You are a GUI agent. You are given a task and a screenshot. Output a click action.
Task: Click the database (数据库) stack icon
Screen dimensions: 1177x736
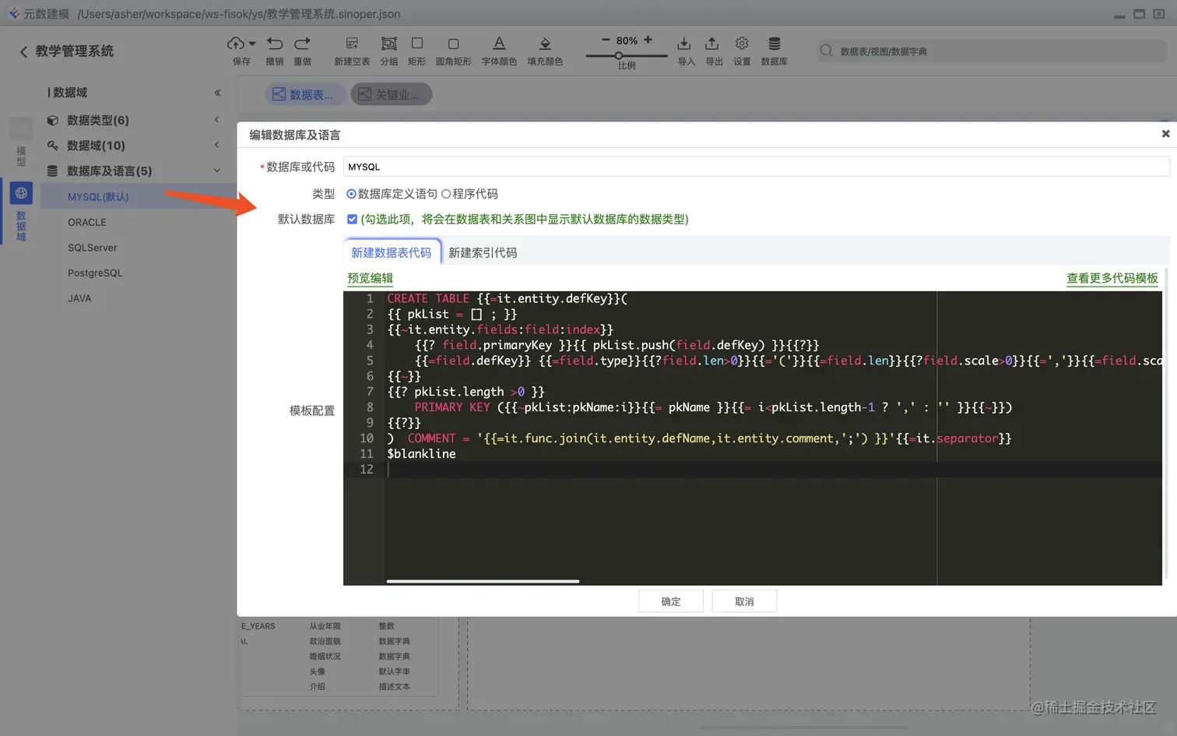coord(775,44)
